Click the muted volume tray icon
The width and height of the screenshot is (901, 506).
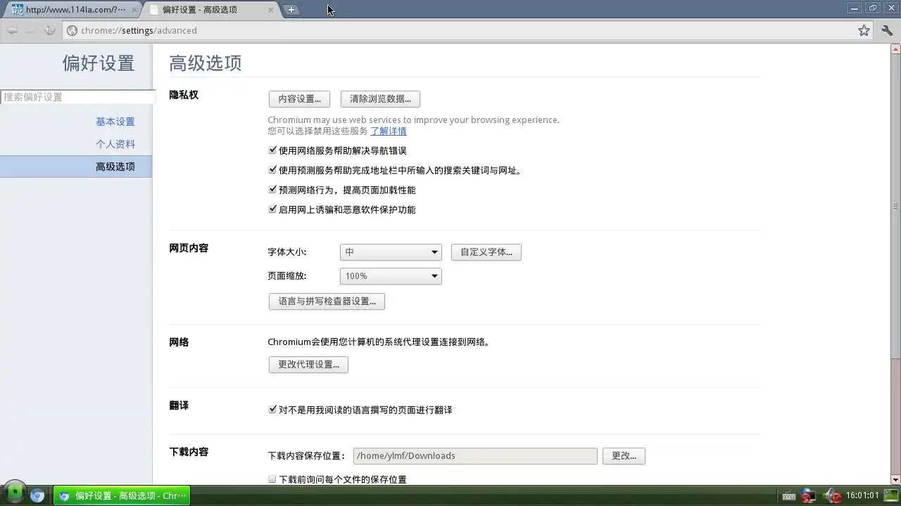click(x=832, y=495)
